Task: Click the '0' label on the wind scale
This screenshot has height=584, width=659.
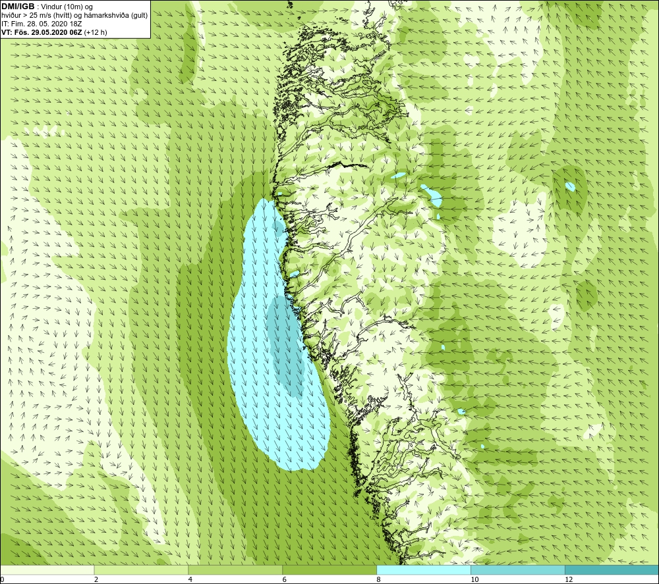Action: [3, 580]
